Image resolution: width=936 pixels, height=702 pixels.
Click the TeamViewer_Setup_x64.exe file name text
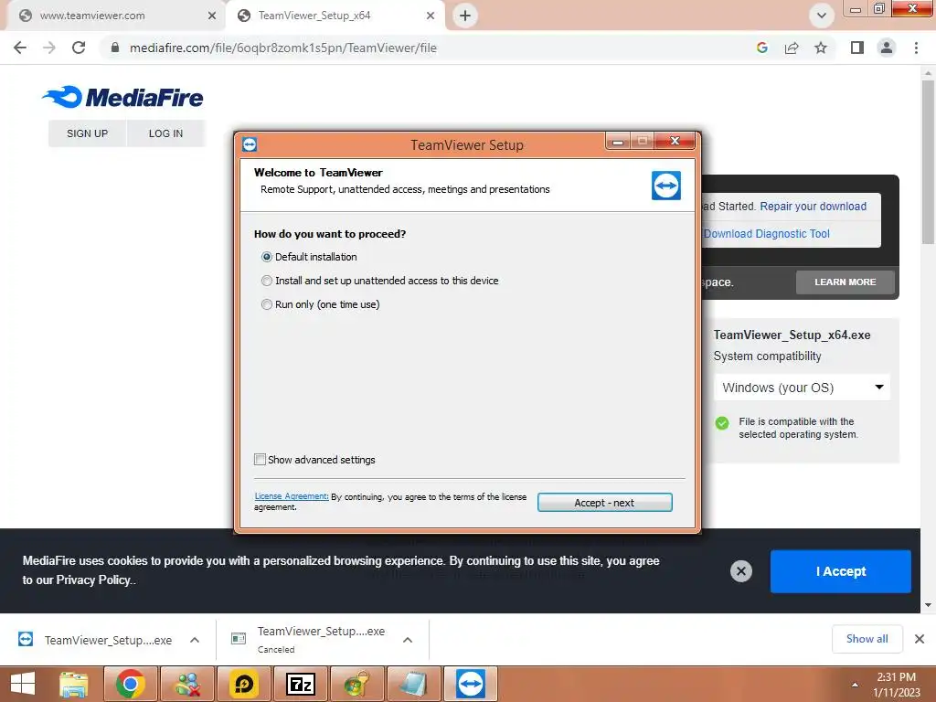(792, 335)
